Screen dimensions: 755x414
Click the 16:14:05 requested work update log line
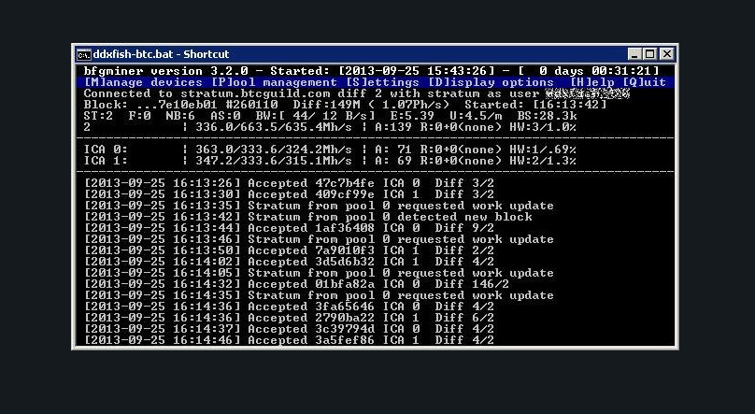(x=319, y=273)
